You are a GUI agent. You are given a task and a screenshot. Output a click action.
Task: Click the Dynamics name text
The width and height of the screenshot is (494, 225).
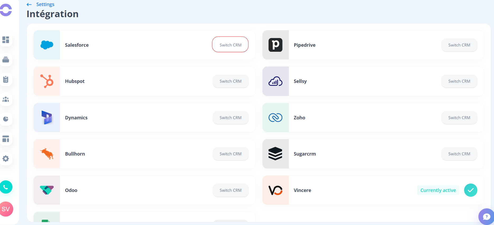point(76,118)
